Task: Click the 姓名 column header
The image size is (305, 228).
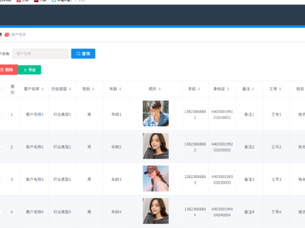Action: tap(300, 89)
